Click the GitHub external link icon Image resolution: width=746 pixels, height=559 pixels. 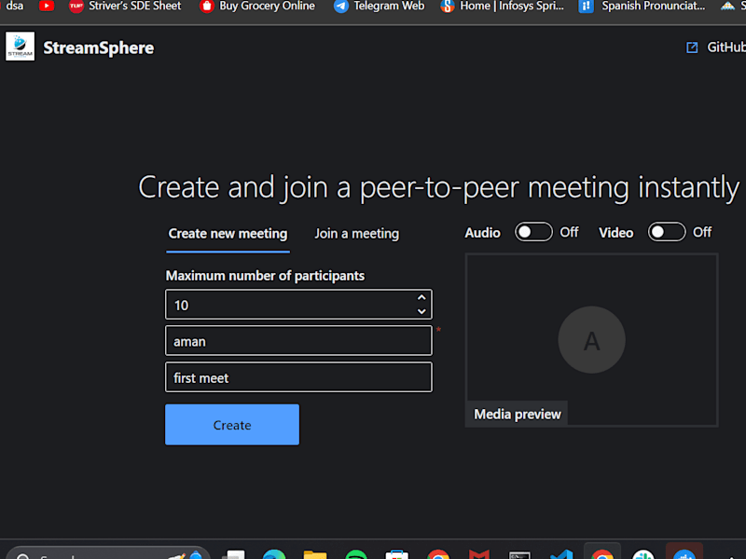[x=692, y=48]
